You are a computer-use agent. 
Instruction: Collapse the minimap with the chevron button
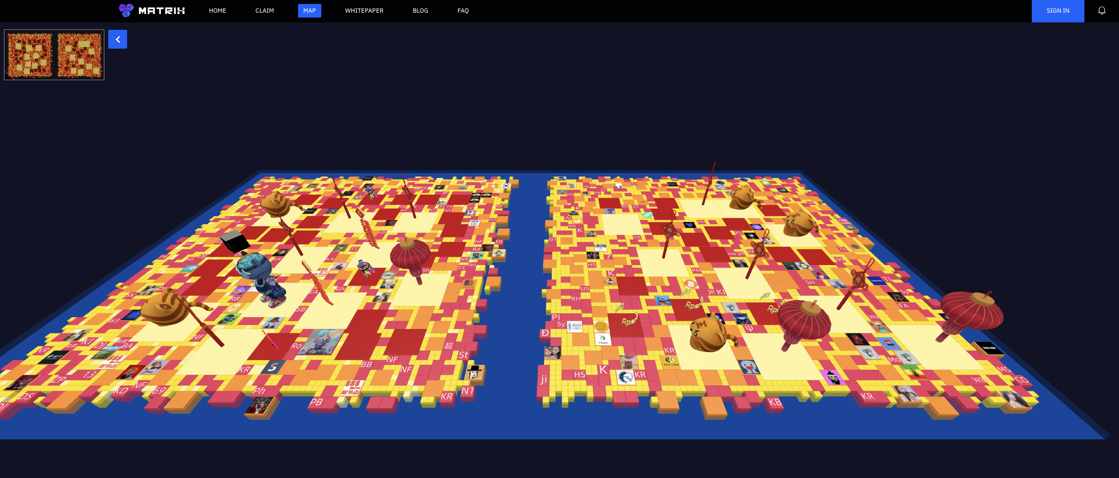(117, 39)
